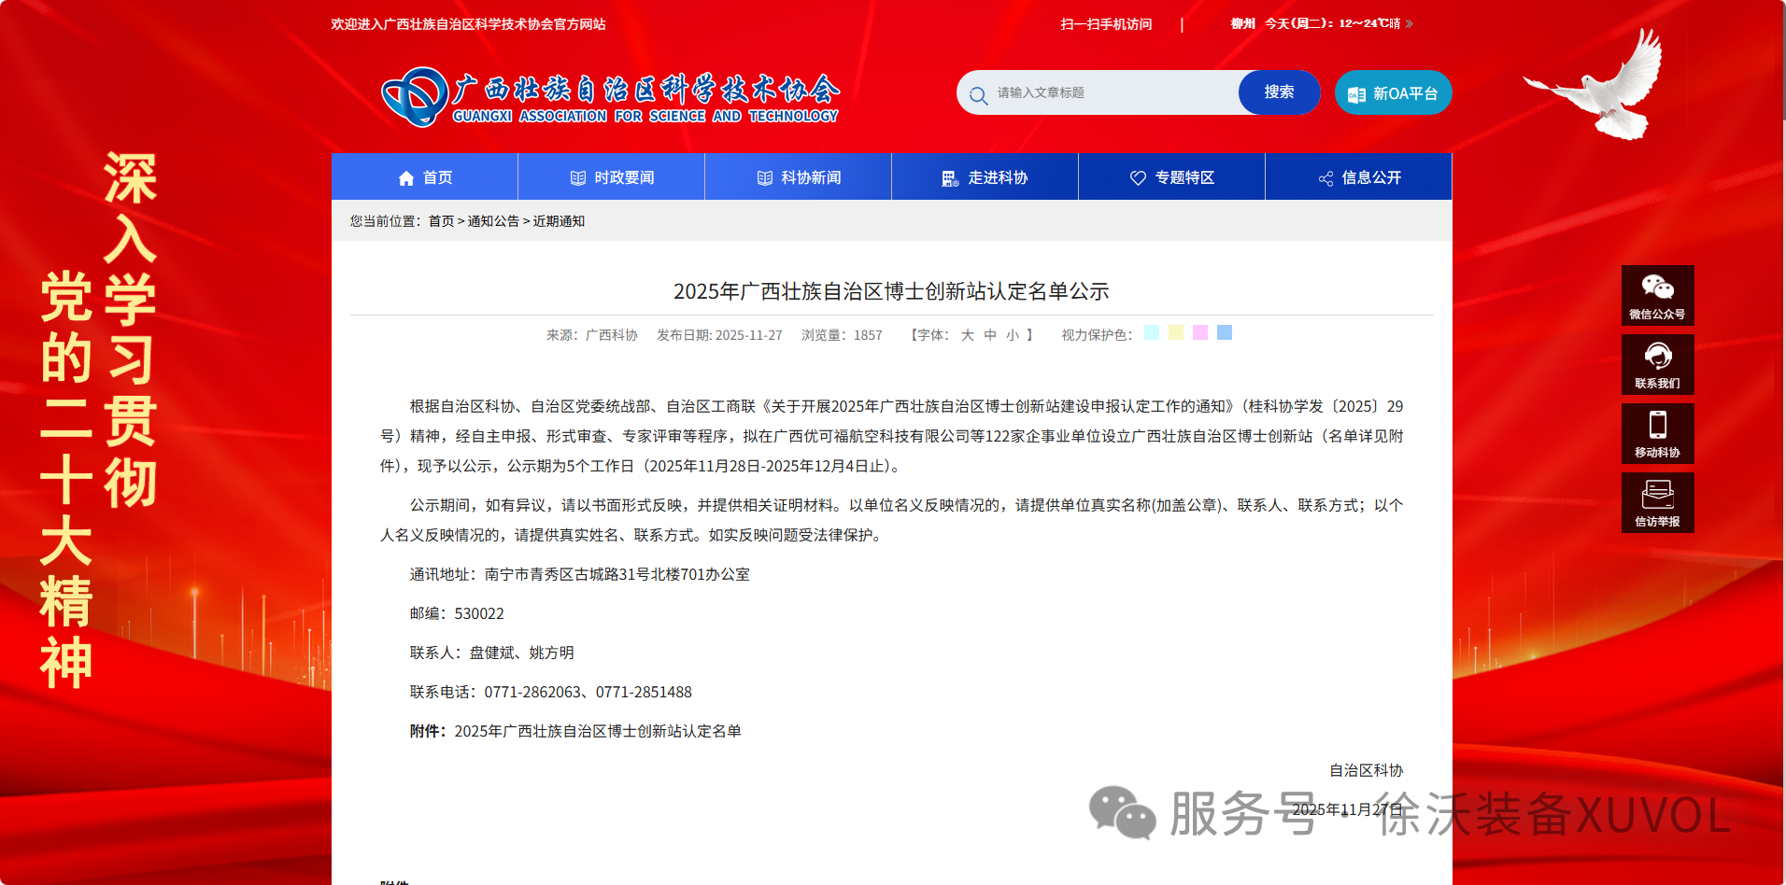Click the article title search input field
This screenshot has width=1786, height=885.
coord(1112,93)
